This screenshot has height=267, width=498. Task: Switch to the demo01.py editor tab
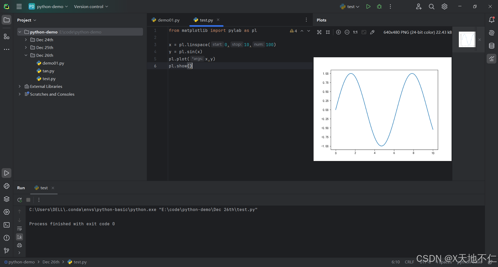[166, 20]
